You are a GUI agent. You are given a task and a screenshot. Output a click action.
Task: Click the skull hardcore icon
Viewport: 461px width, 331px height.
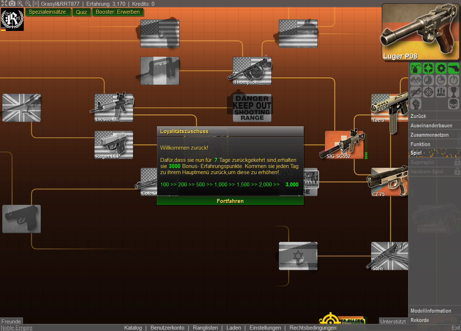[x=453, y=104]
